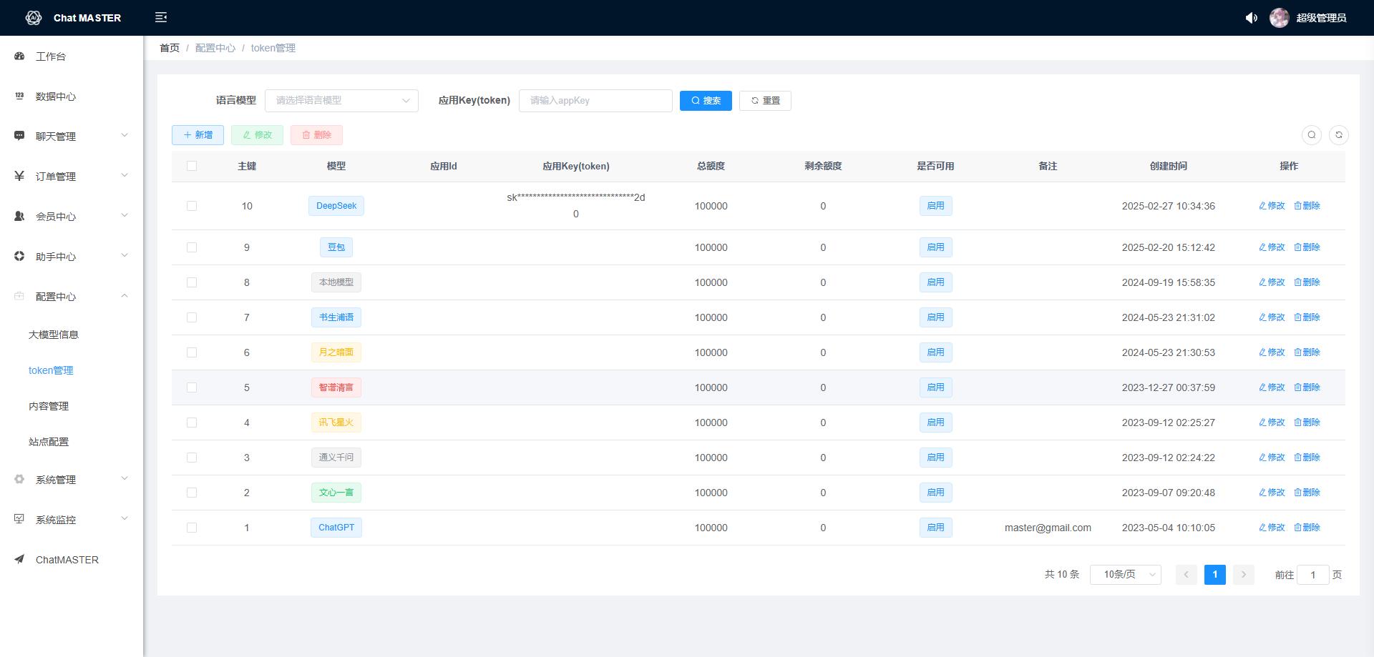Click the 会员中心 users icon
The width and height of the screenshot is (1374, 657).
click(x=19, y=216)
